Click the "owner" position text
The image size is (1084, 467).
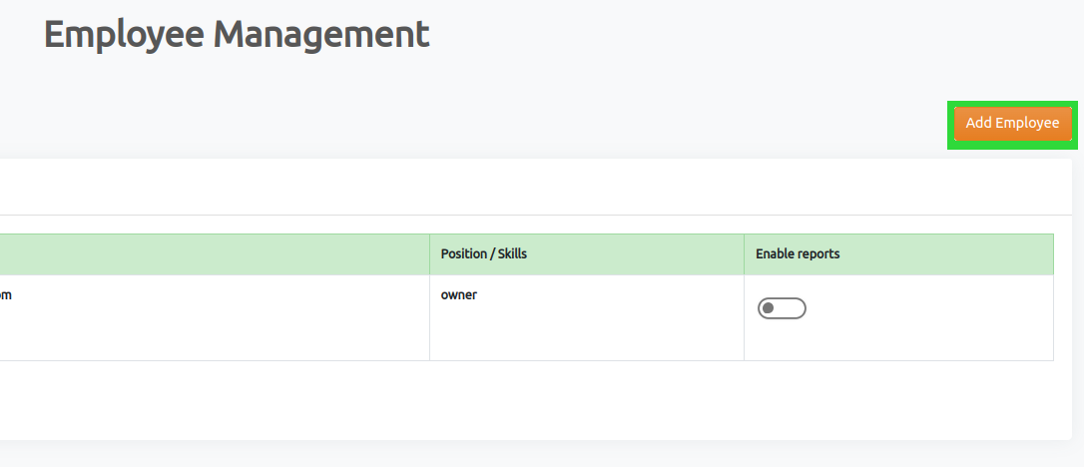pyautogui.click(x=459, y=294)
